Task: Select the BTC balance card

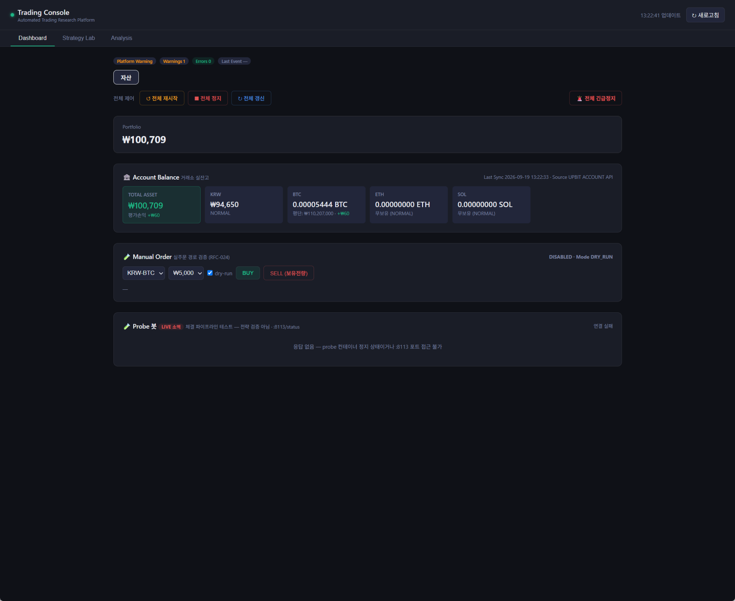Action: coord(327,205)
